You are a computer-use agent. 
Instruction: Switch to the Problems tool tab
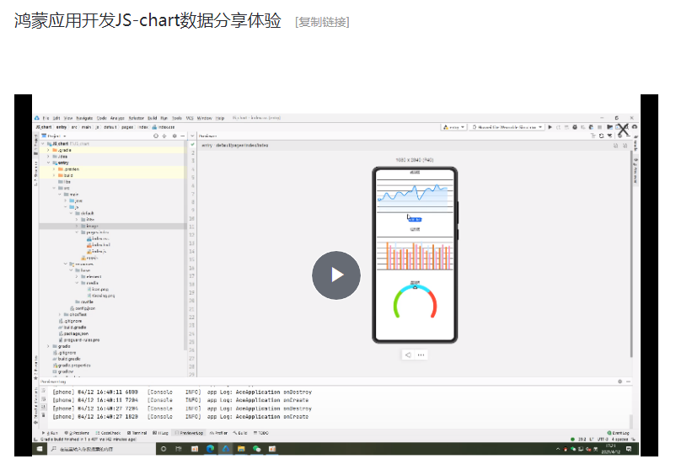tap(77, 433)
